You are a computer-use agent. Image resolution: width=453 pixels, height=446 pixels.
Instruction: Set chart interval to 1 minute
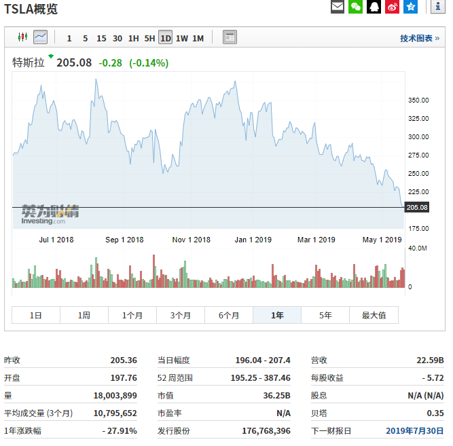pyautogui.click(x=69, y=38)
